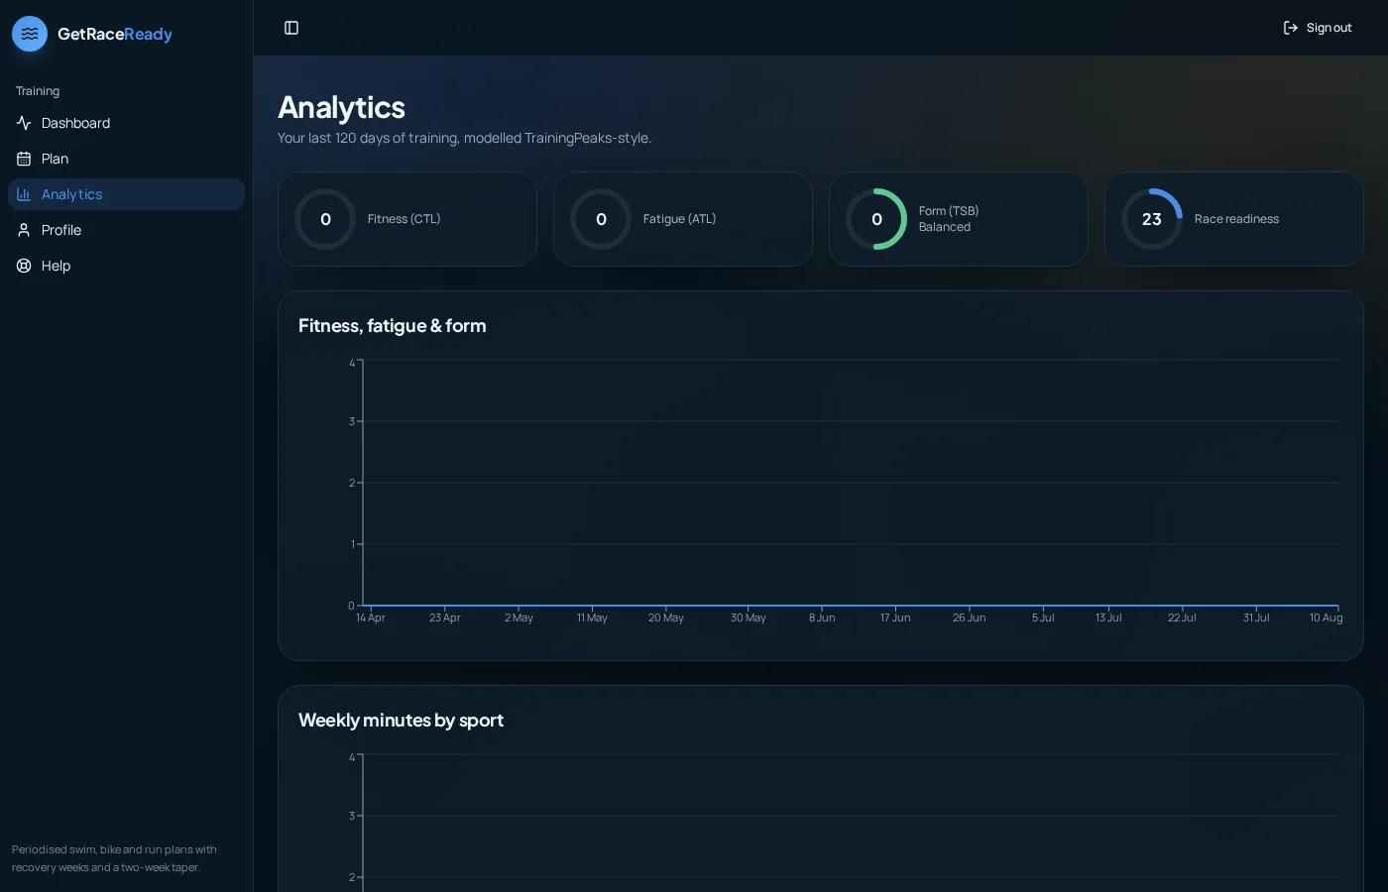Click the 31 Jul axis label

pyautogui.click(x=1256, y=617)
